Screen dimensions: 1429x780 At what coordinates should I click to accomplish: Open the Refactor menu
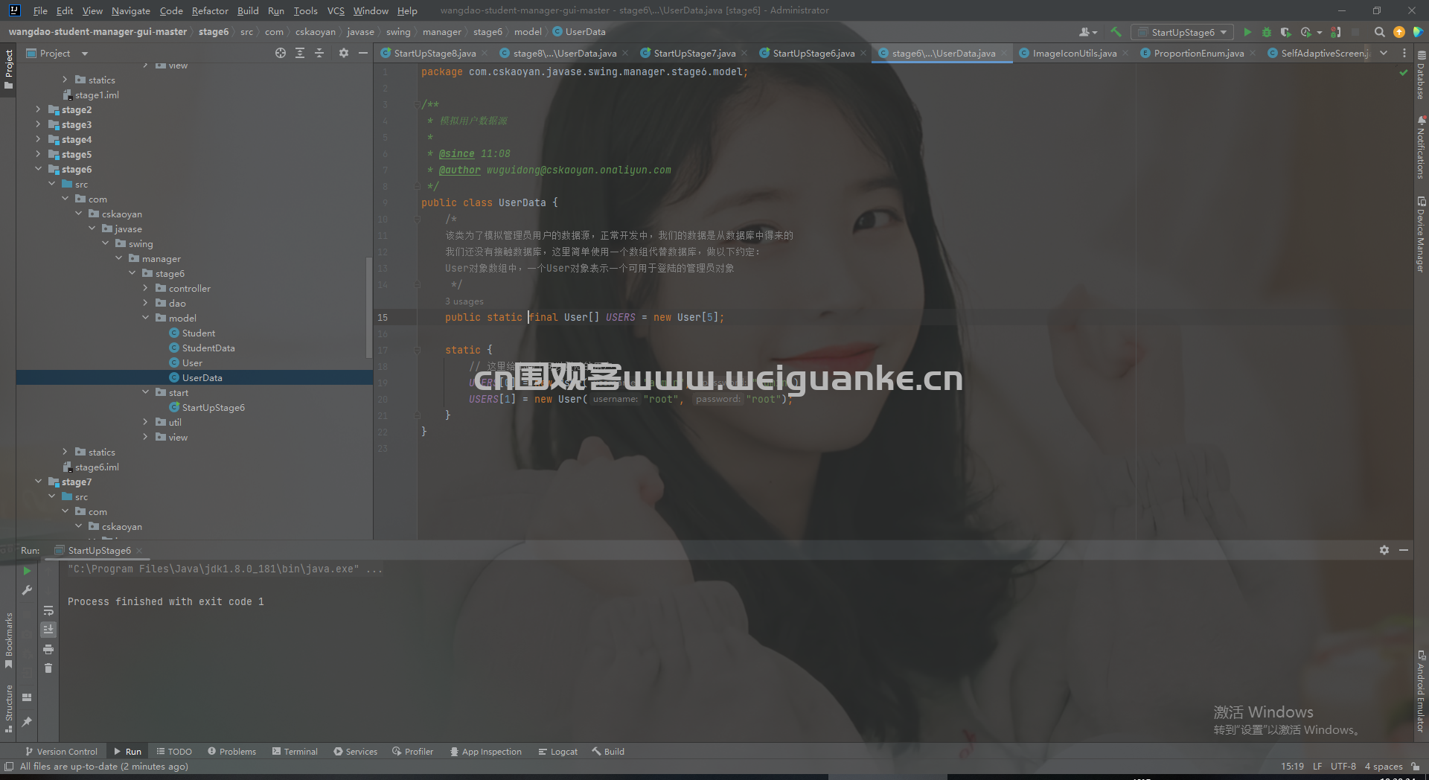click(210, 10)
